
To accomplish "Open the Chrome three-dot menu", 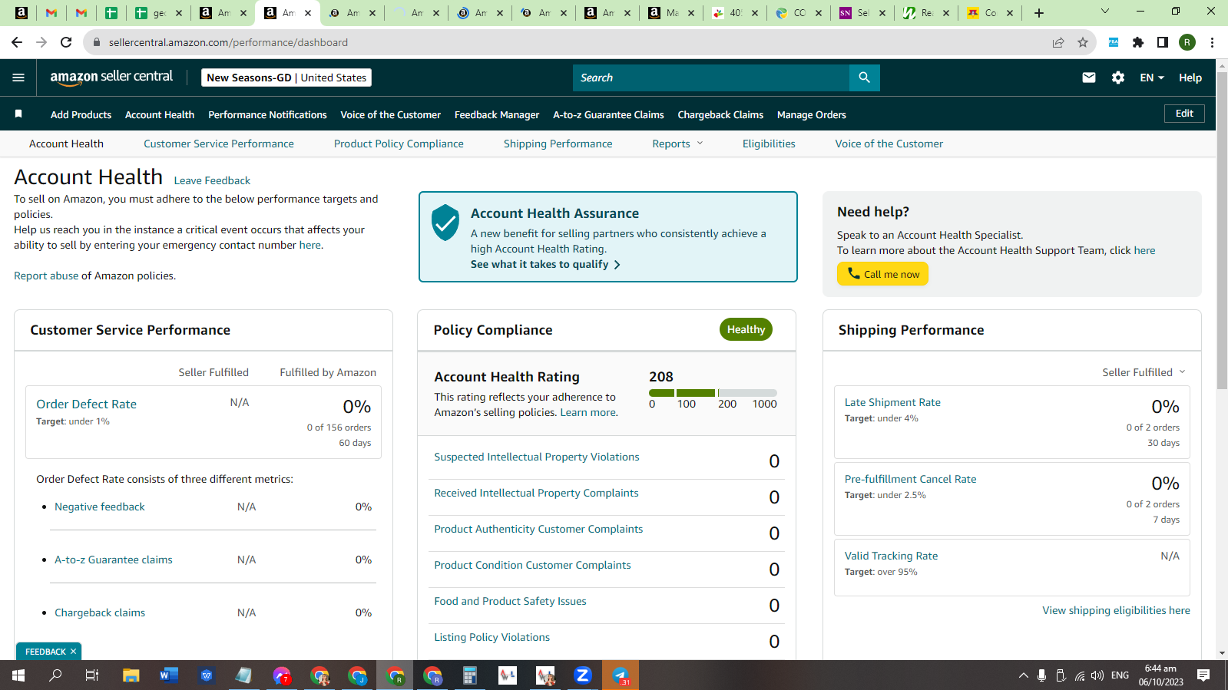I will (1213, 42).
